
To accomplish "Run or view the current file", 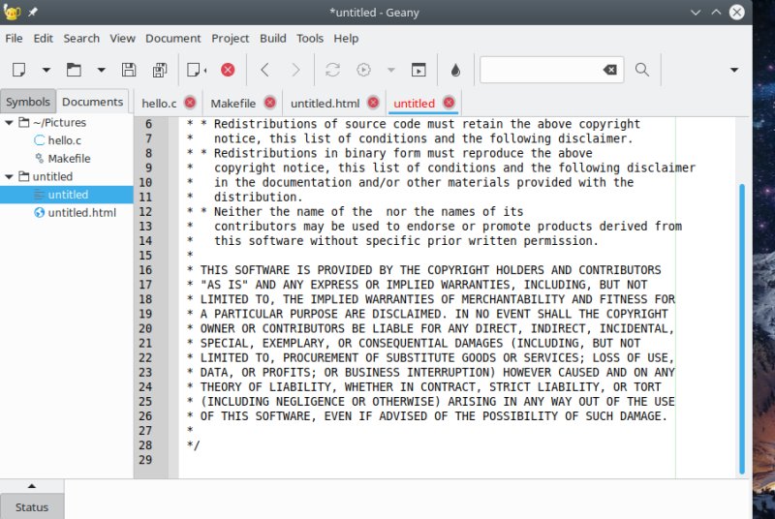I will (418, 70).
